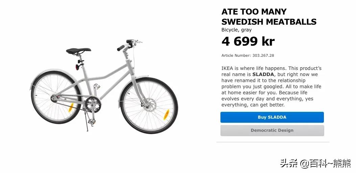This screenshot has height=173, width=356.
Task: Click the blue Buy SLADDA button
Action: 272,117
